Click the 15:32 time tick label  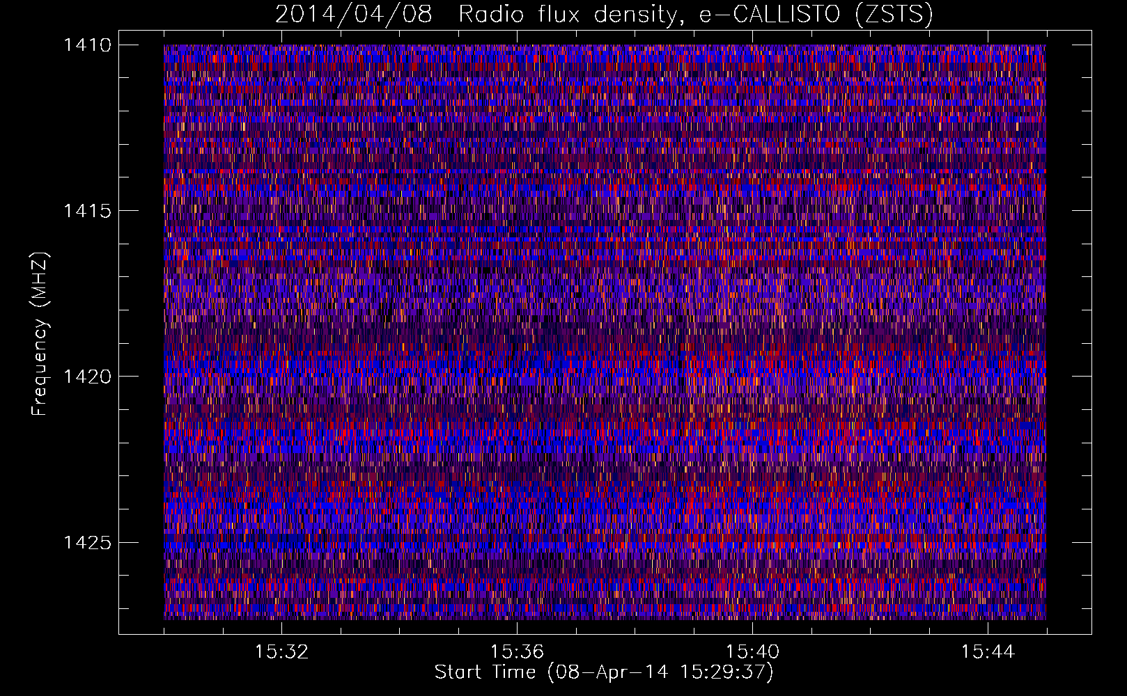tap(281, 652)
